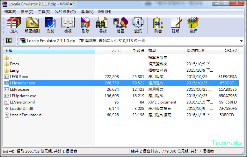Image resolution: width=247 pixels, height=157 pixels.
Task: Click the 測試 (Test) toolbar icon
Action: tap(50, 23)
